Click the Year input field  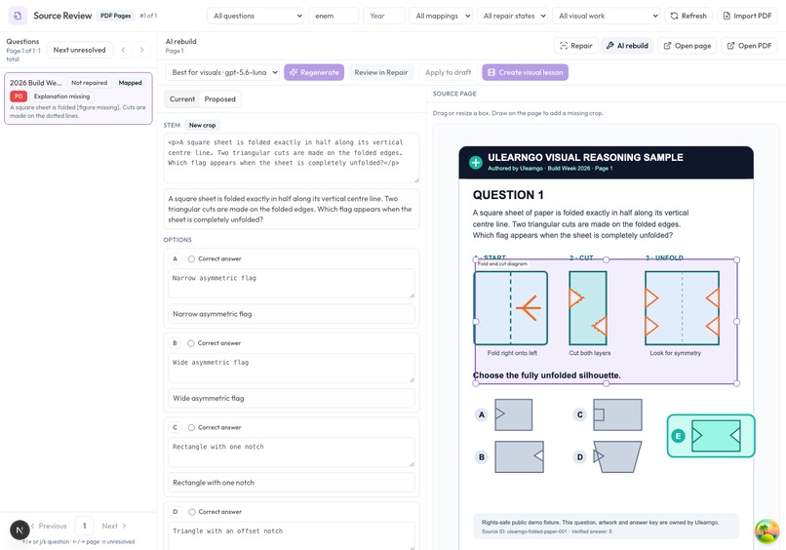click(x=383, y=16)
